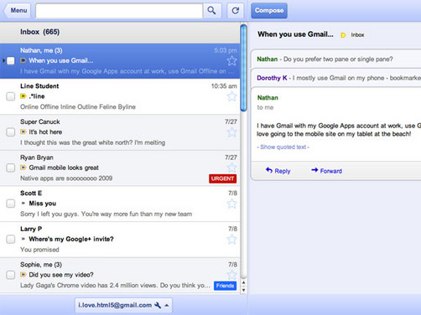
Task: Click the wrench settings icon by account email
Action: (x=158, y=305)
